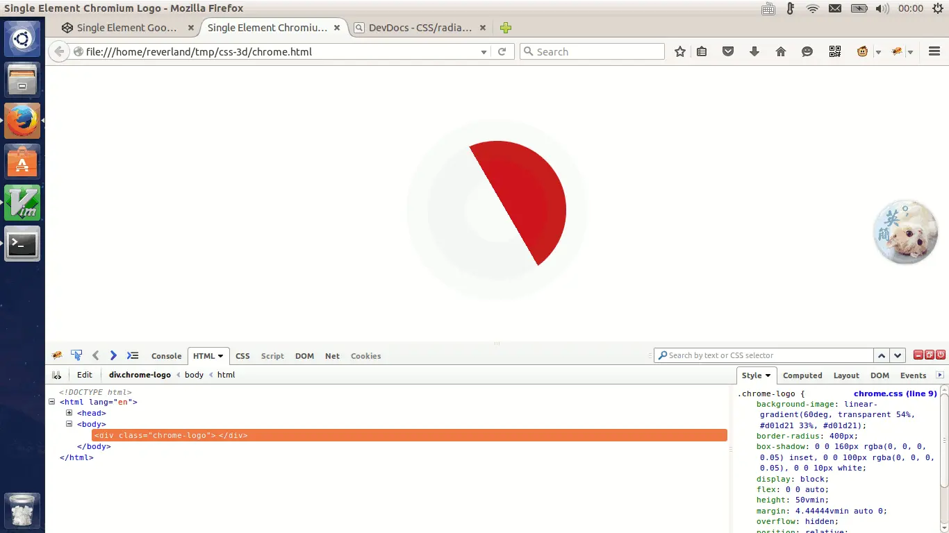Click the Firefox Search input field
Viewport: 949px width, 533px height.
(x=592, y=51)
